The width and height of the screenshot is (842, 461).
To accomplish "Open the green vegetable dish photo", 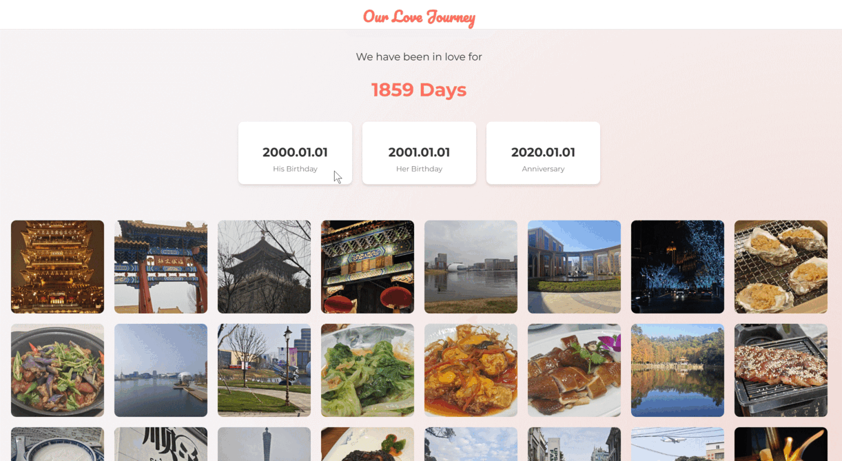I will pyautogui.click(x=367, y=370).
